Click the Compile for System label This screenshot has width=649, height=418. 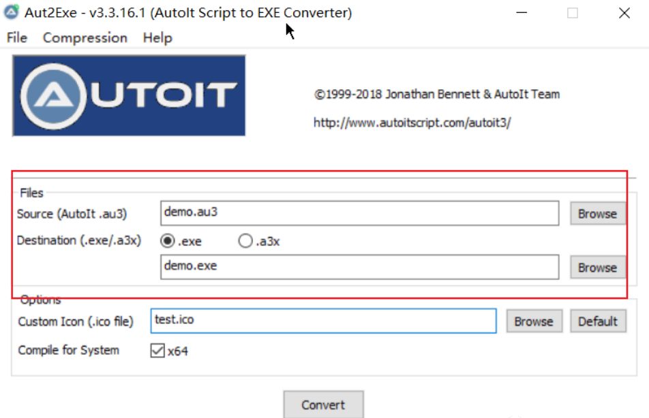click(x=69, y=350)
